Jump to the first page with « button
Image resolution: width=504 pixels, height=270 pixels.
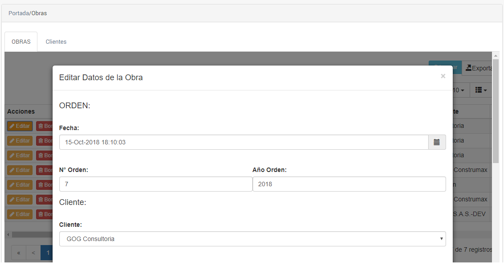pos(19,253)
